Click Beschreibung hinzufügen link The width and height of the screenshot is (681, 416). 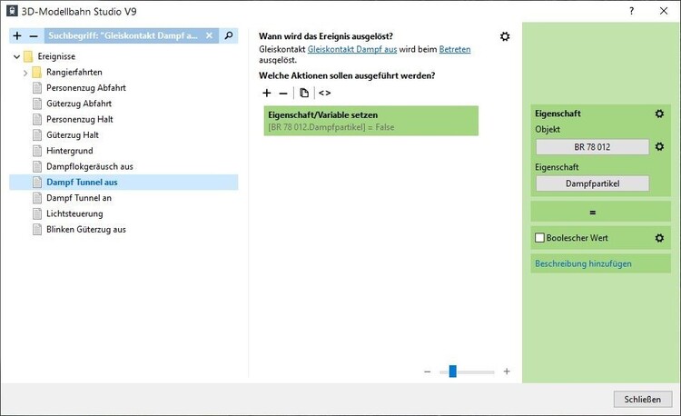583,263
